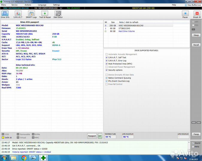
Task: Click the View Buffer Live icon
Action: (186, 5)
